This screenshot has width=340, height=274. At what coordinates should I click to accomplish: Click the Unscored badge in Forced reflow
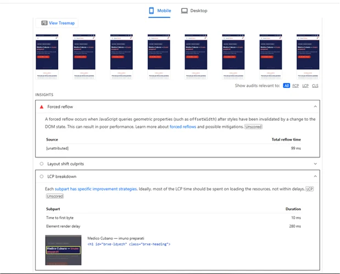(253, 127)
